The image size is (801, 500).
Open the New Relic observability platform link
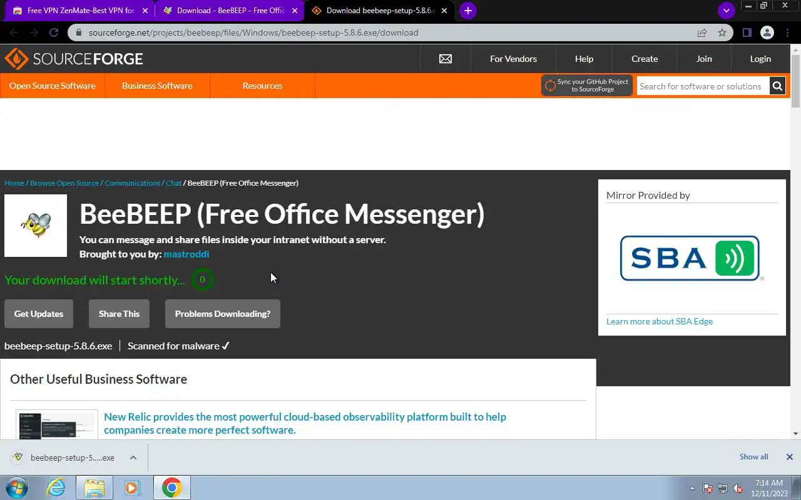coord(305,423)
